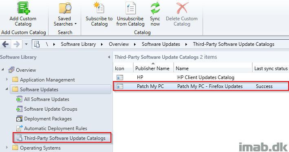Select the HP publisher cell
Image resolution: width=289 pixels, height=152 pixels.
[x=140, y=77]
